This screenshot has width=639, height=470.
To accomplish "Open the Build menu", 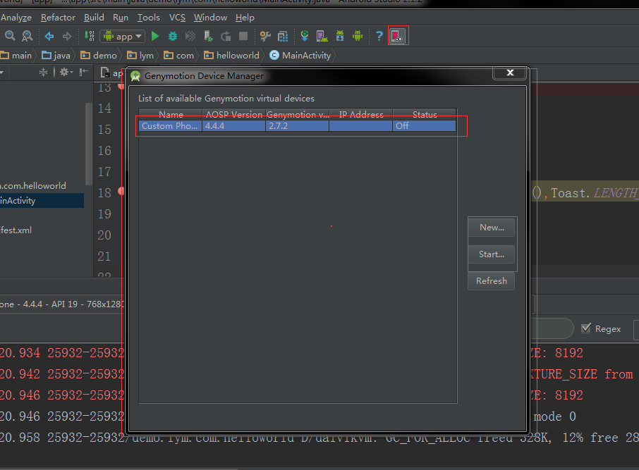I will tap(94, 18).
